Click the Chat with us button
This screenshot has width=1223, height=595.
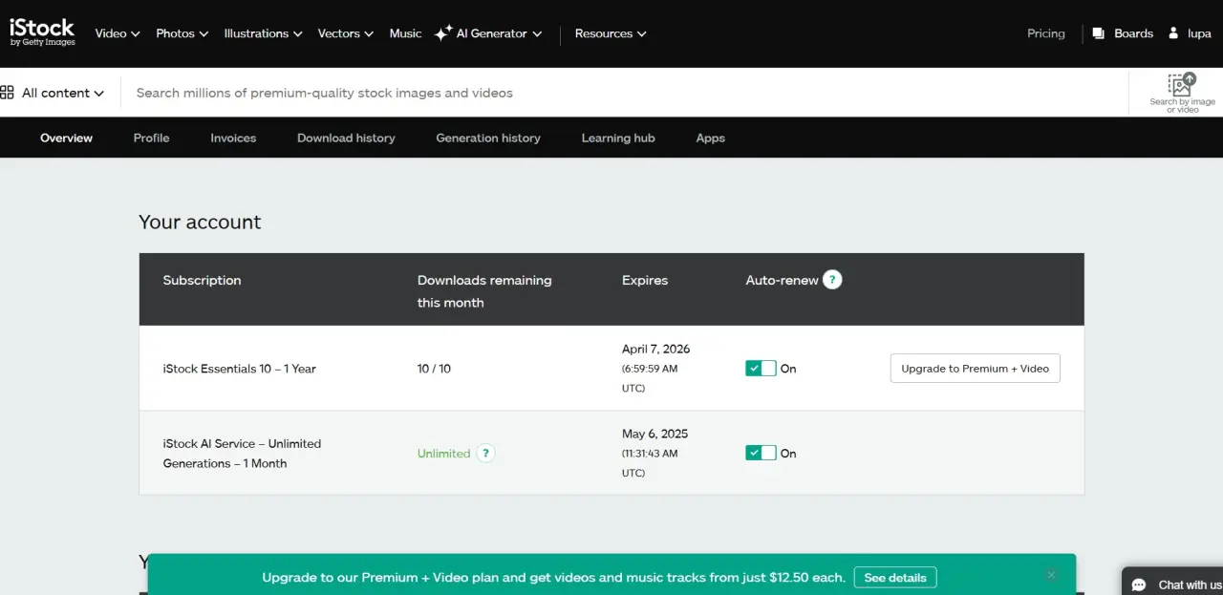1172,582
